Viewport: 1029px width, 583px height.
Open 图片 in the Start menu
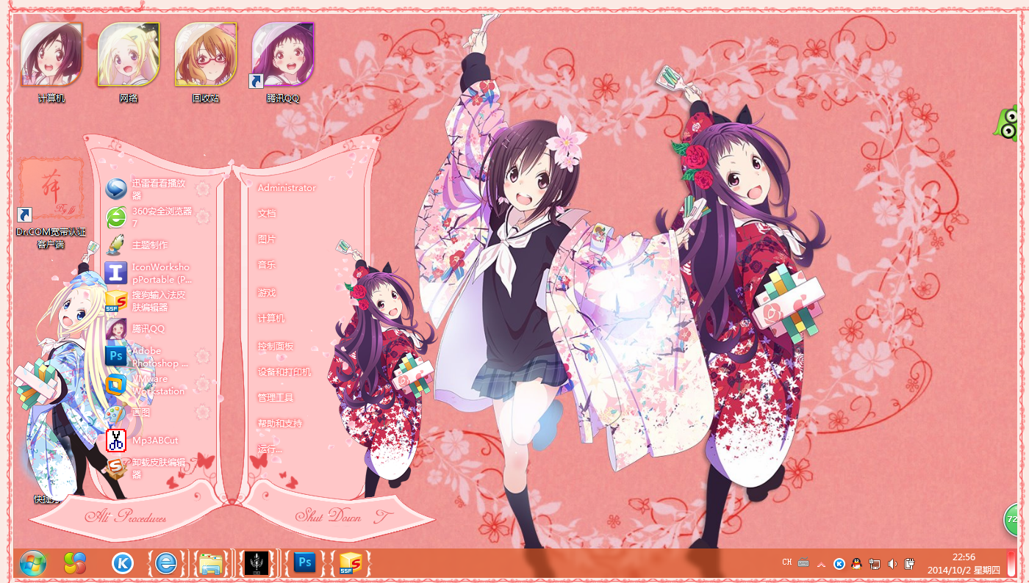pyautogui.click(x=267, y=239)
